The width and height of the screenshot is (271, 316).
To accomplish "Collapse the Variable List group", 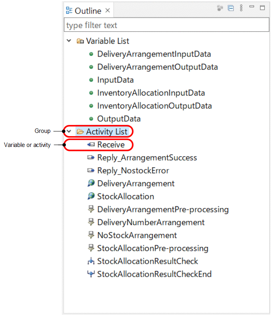I will (69, 41).
